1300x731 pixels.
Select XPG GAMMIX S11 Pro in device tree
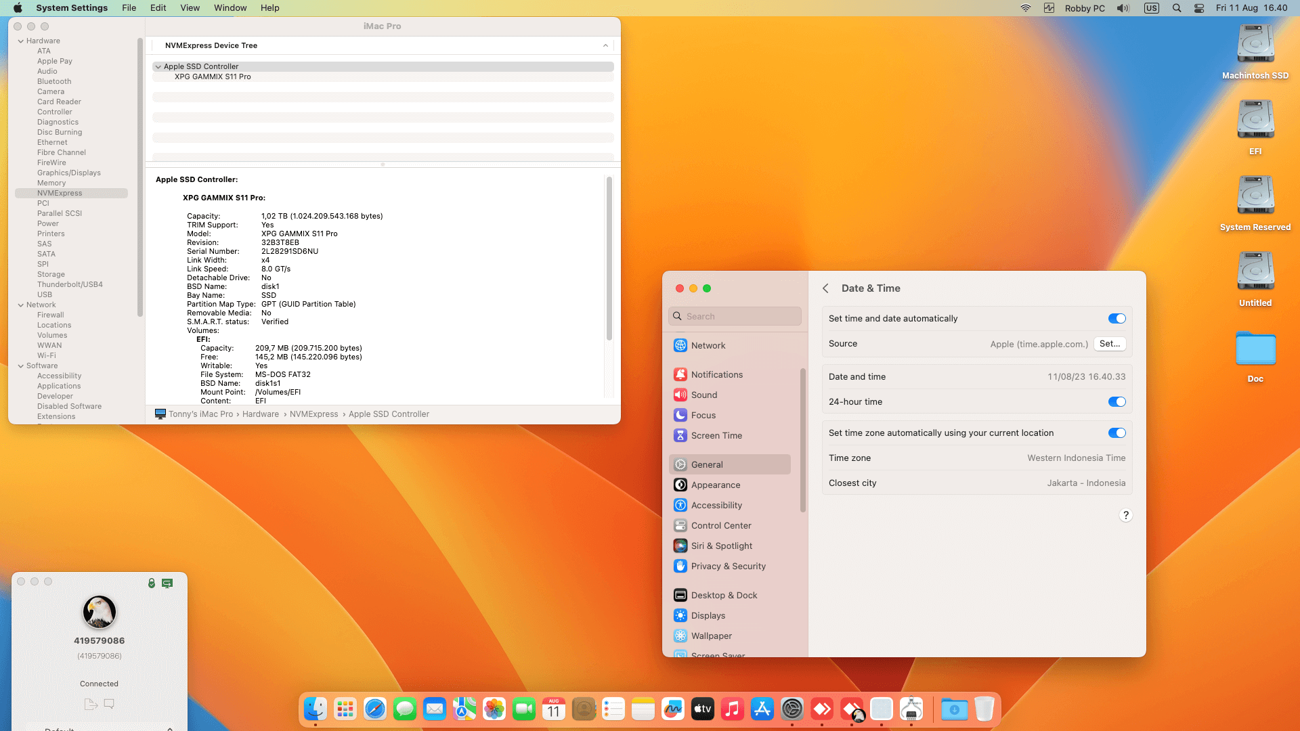pos(213,77)
